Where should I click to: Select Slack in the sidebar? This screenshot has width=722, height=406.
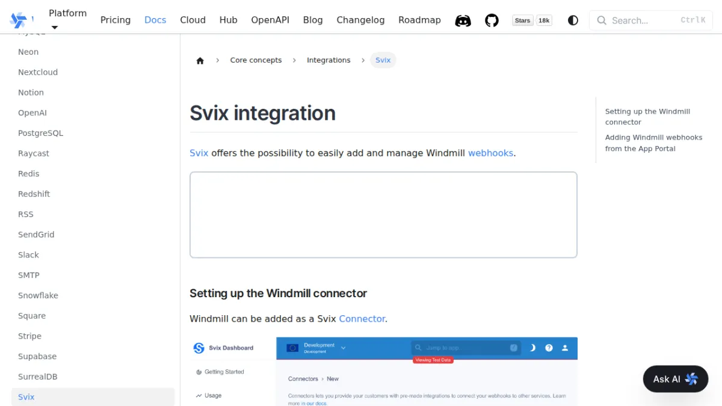pos(28,255)
